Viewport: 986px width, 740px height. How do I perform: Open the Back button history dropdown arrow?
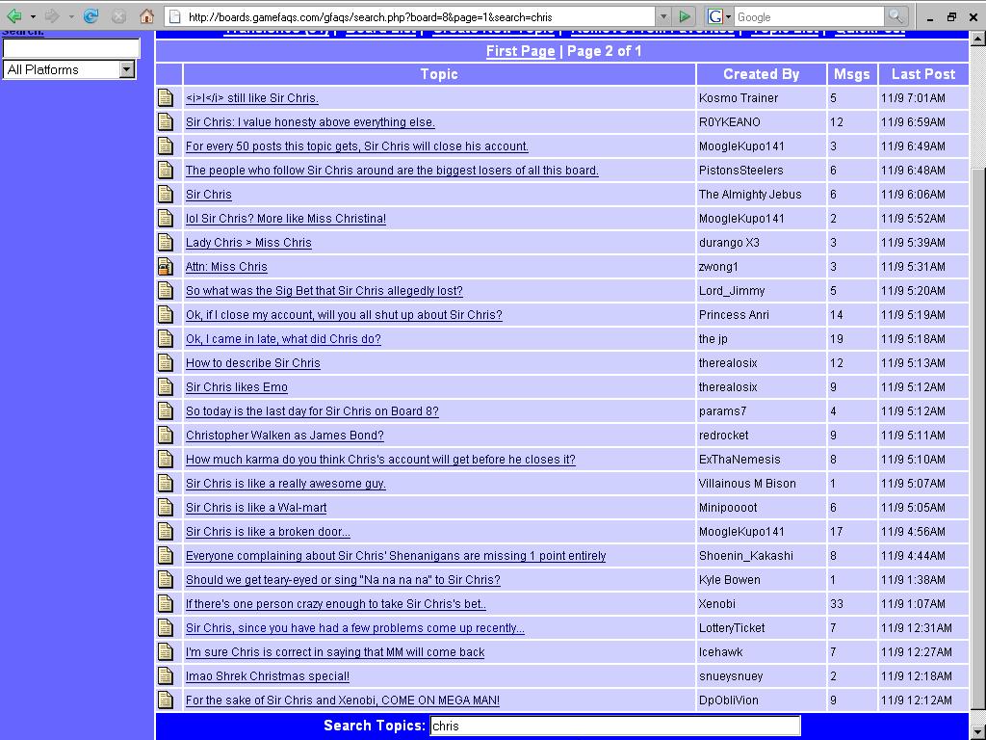pos(33,16)
